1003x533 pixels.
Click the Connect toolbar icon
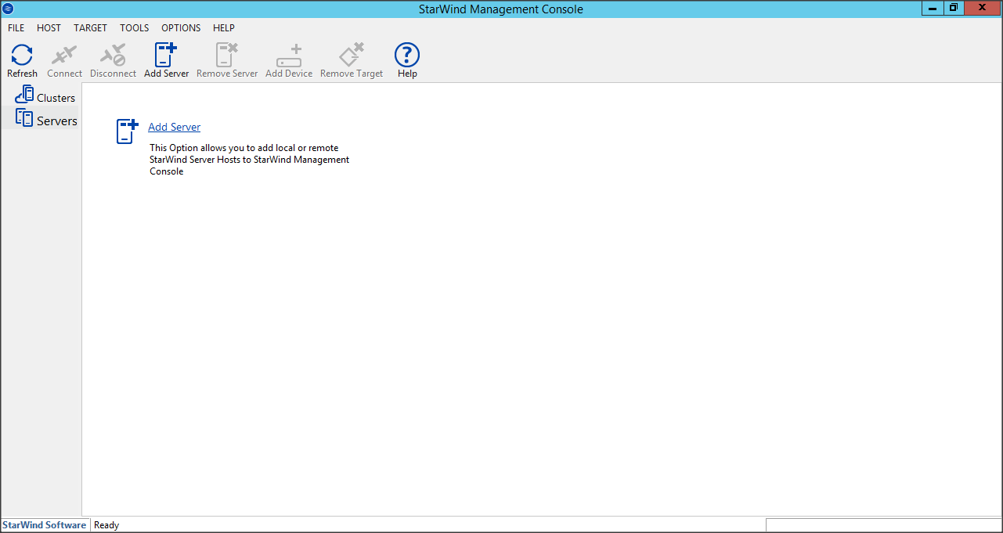[64, 56]
